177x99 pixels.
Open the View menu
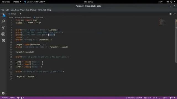click(x=22, y=10)
